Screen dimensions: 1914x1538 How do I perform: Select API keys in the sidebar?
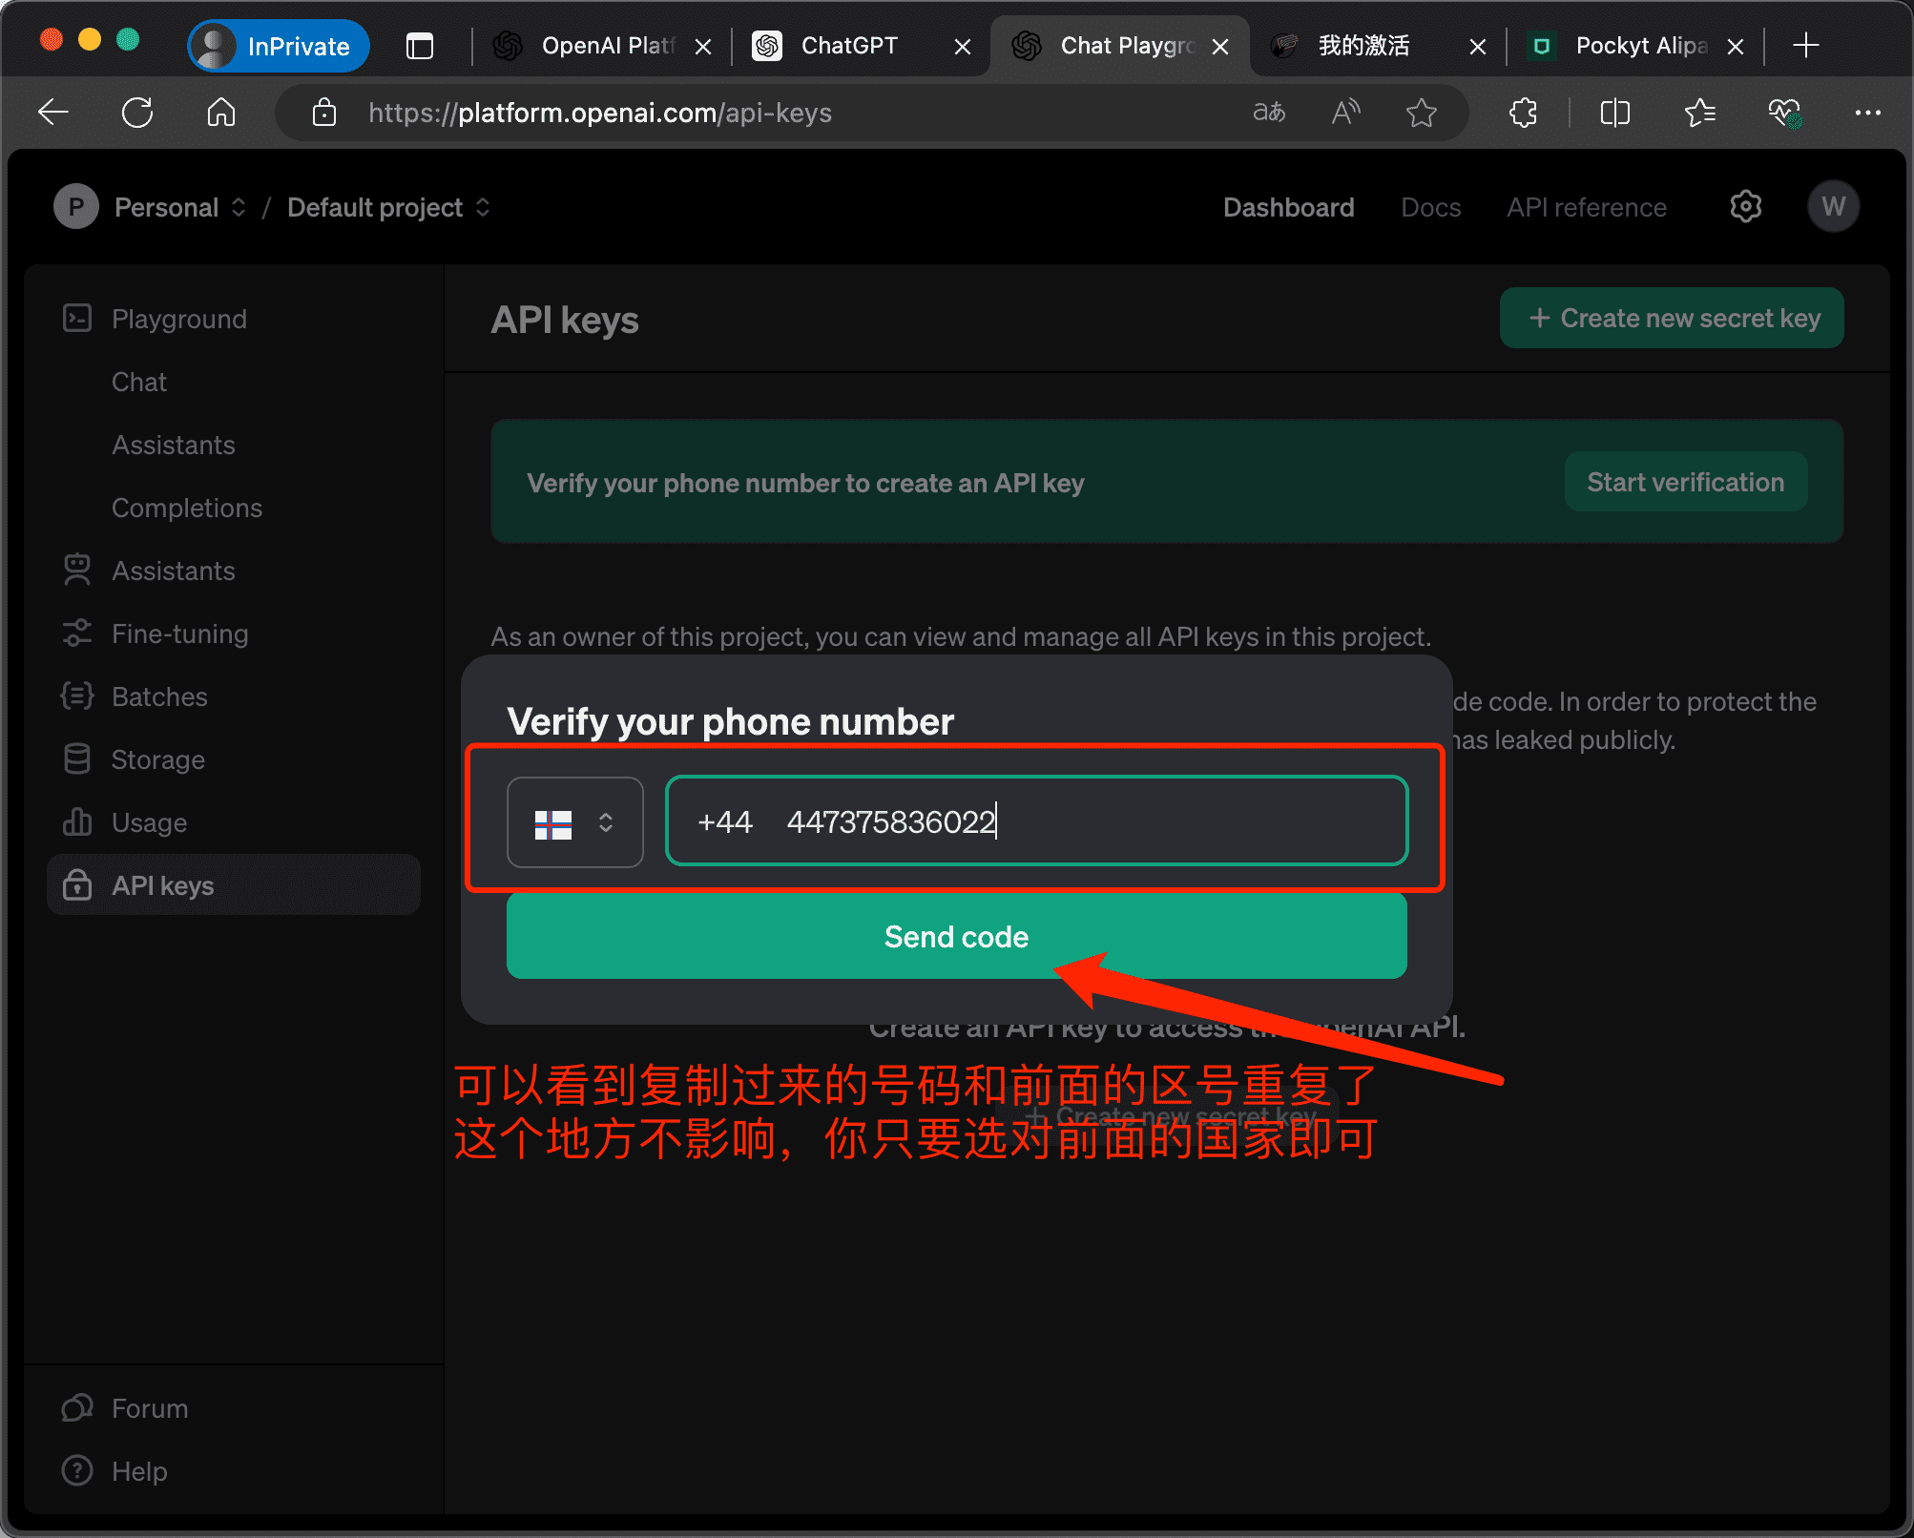coord(234,885)
